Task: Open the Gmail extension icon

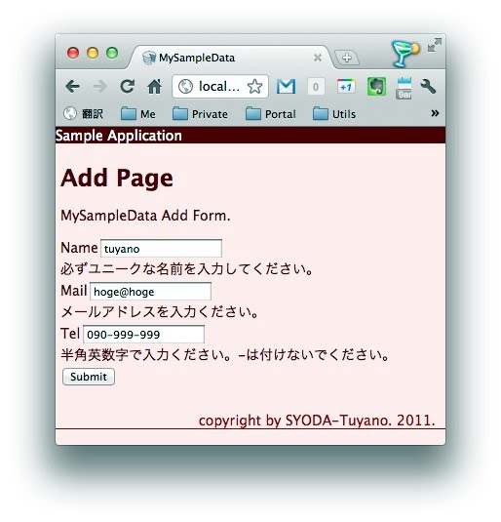Action: tap(286, 87)
